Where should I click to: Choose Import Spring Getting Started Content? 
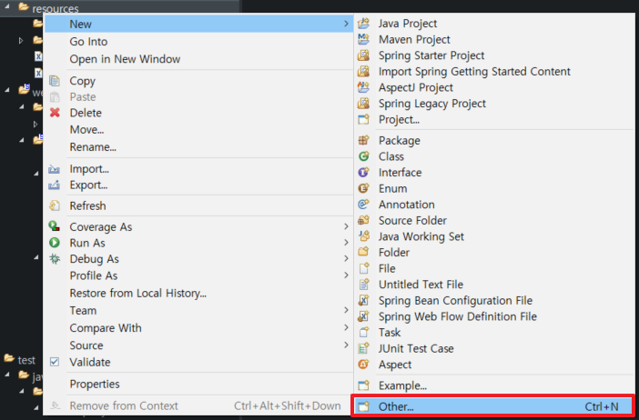(x=493, y=72)
